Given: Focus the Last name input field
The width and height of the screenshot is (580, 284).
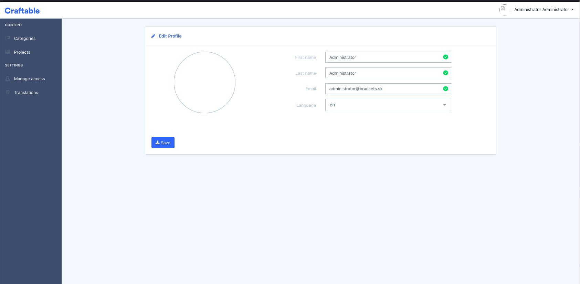Looking at the screenshot, I should (x=388, y=73).
